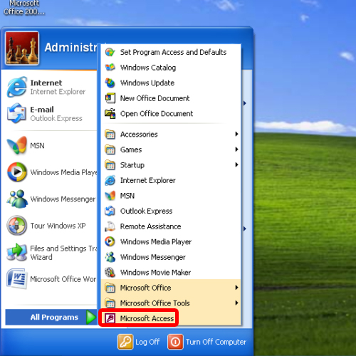Image resolution: width=356 pixels, height=356 pixels.
Task: Click the Log Off button
Action: click(139, 342)
